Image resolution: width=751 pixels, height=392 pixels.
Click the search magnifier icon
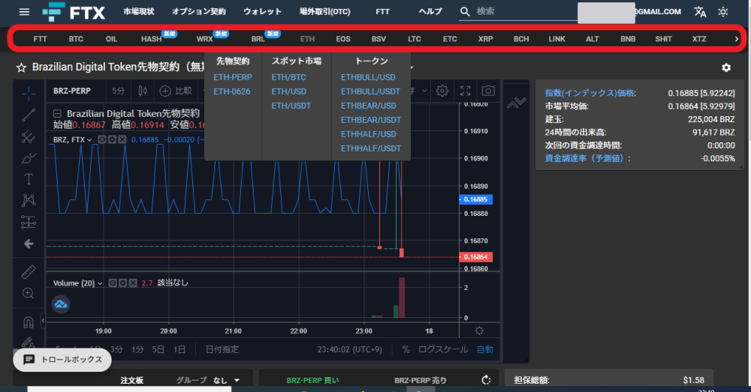point(465,11)
